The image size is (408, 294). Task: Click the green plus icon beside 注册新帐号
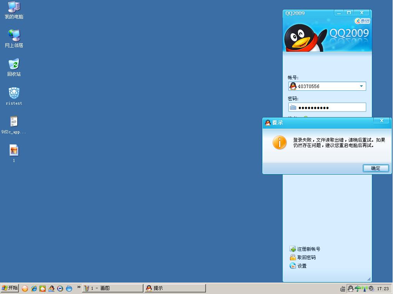[x=293, y=249]
